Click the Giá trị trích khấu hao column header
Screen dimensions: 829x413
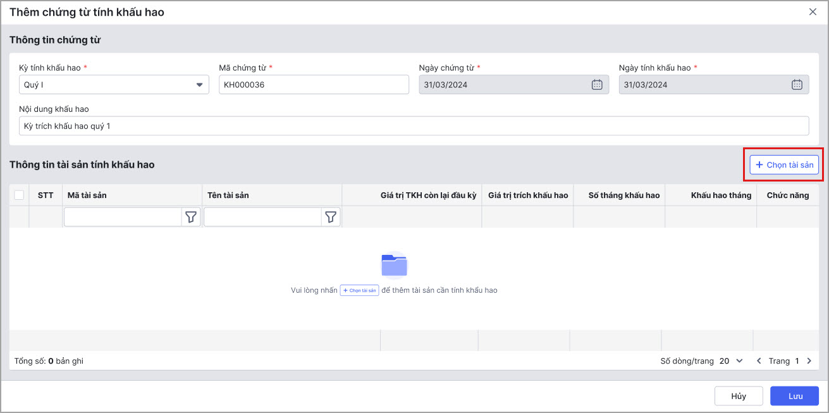[527, 195]
